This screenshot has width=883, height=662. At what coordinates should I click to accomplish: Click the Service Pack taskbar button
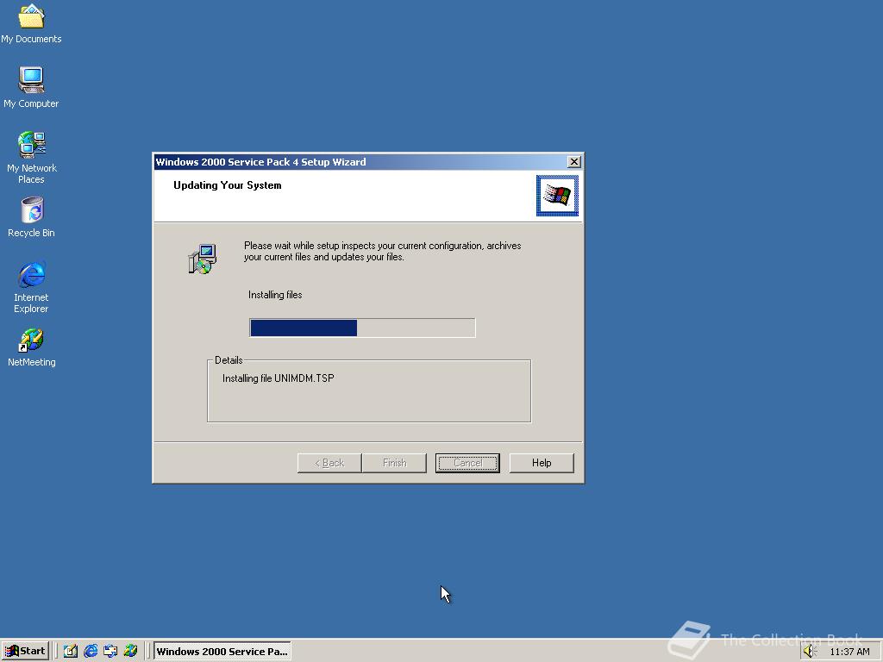tap(222, 651)
